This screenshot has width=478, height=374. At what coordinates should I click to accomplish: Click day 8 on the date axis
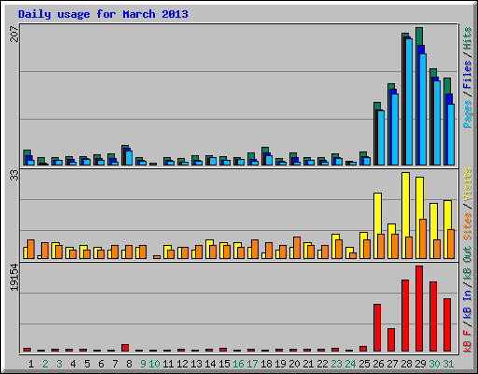point(129,364)
